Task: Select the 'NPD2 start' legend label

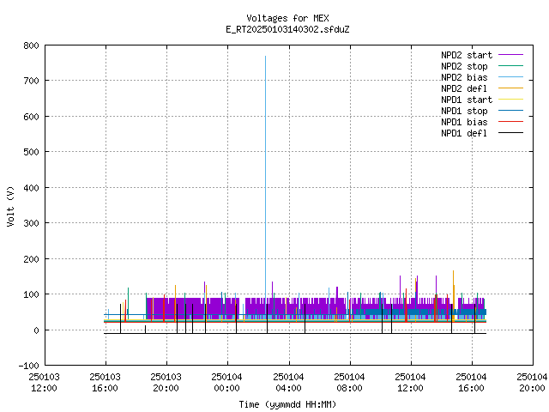Action: pyautogui.click(x=467, y=55)
